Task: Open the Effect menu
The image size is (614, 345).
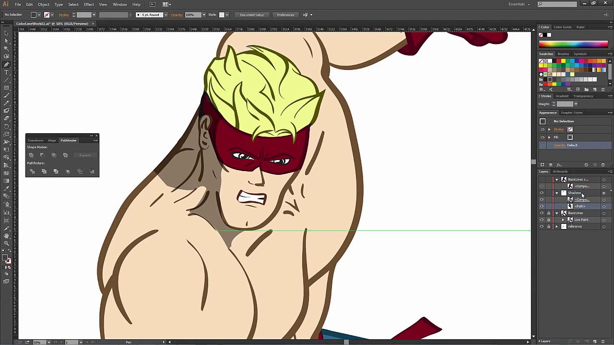Action: click(89, 4)
